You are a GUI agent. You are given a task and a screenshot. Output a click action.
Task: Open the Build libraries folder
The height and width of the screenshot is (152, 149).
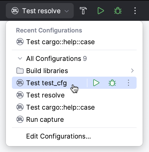coord(74,71)
